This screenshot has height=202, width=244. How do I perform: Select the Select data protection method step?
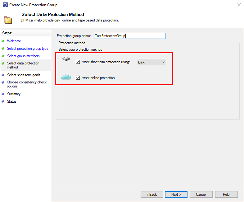pos(23,65)
